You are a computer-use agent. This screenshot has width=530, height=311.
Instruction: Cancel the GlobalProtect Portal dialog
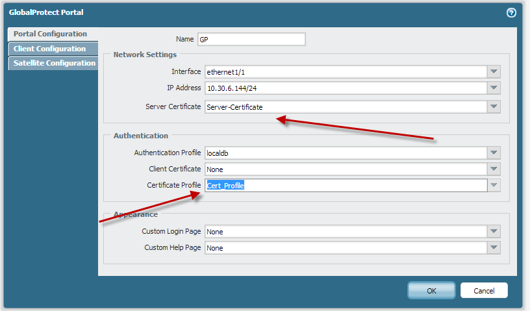[484, 290]
